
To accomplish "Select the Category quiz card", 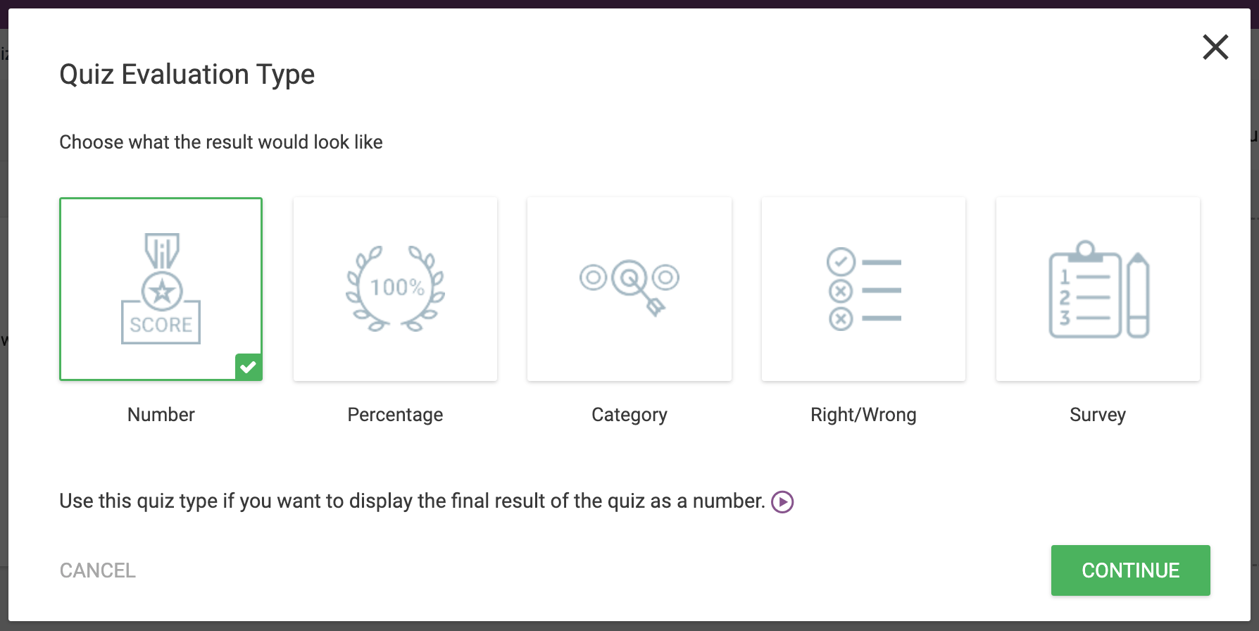I will (x=629, y=289).
